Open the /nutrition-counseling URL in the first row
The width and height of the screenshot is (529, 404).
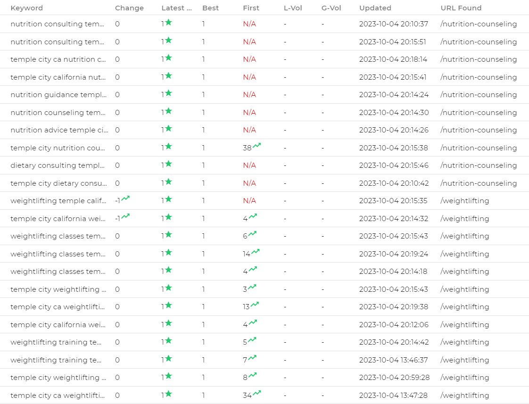pyautogui.click(x=478, y=23)
